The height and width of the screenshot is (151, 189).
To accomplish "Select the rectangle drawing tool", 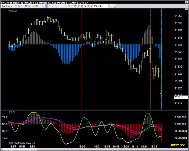I will pos(82,6).
